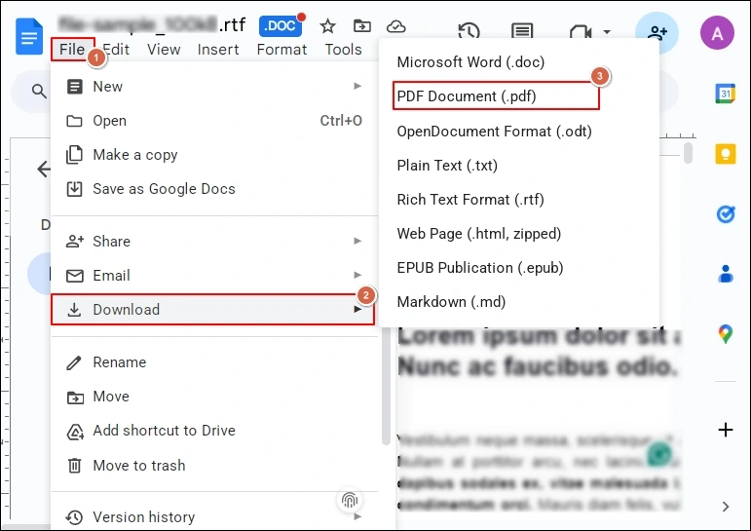This screenshot has width=751, height=531.
Task: Click the share person-plus button
Action: pos(657,32)
